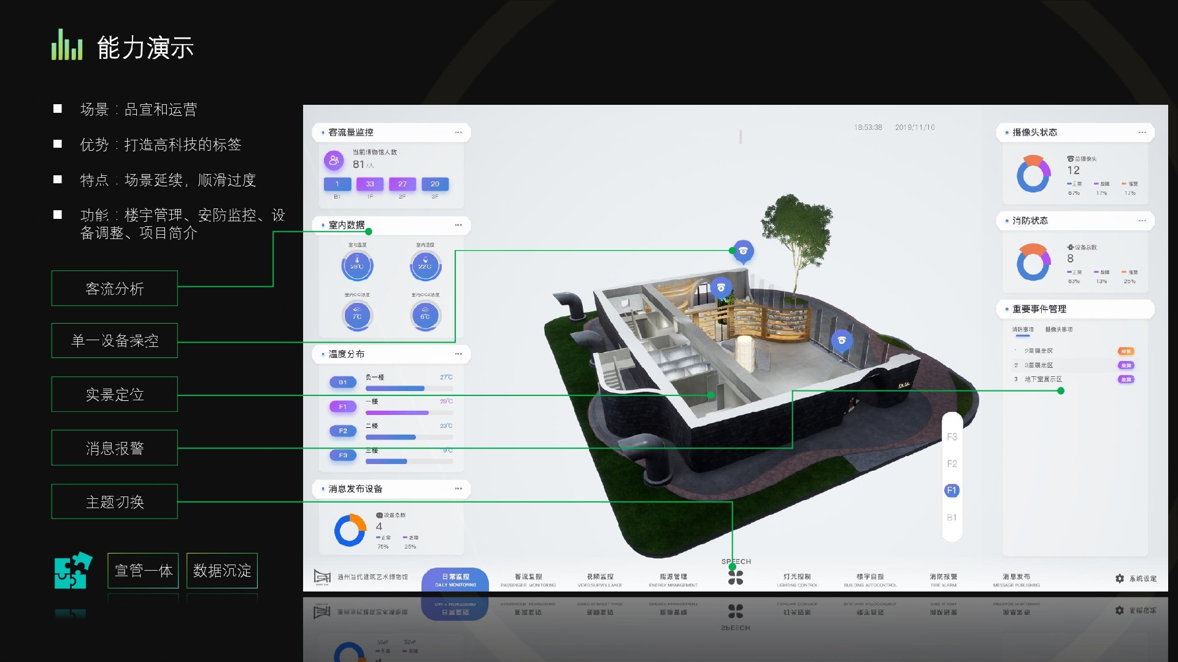Click the 负一楼 27°C temperature bar
Viewport: 1178px width, 662px height.
pos(409,389)
